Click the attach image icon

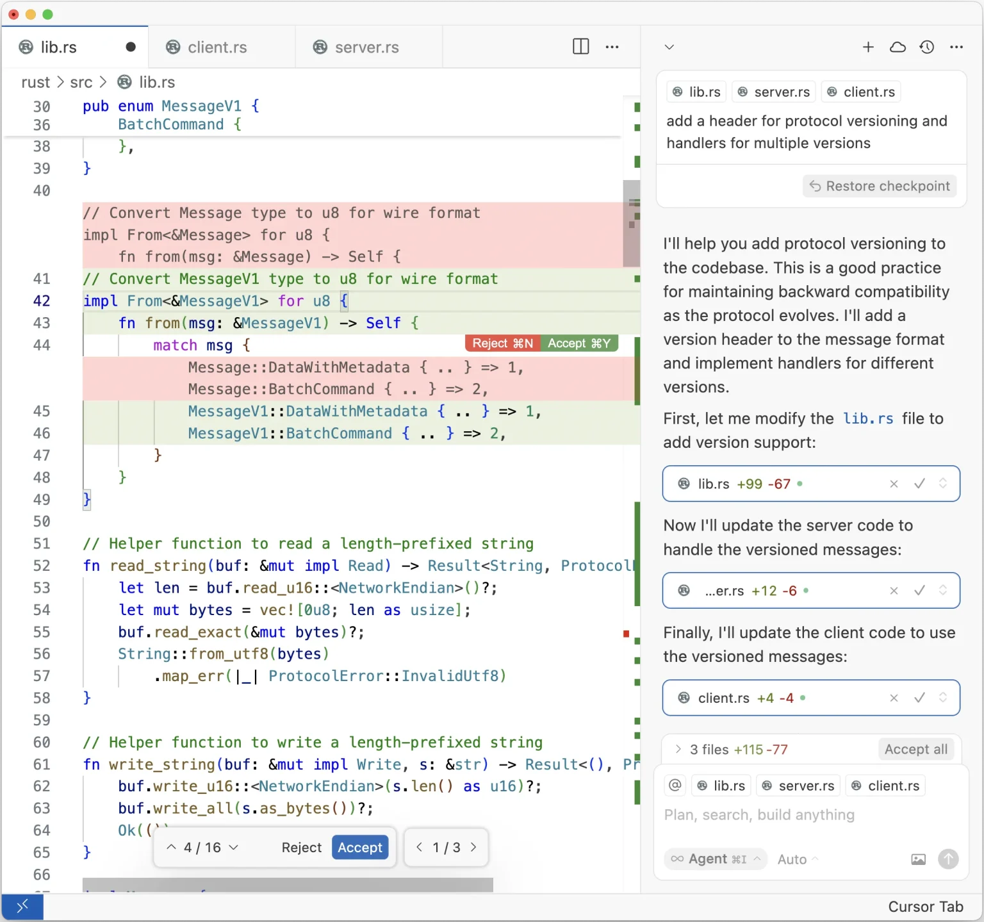pos(918,859)
